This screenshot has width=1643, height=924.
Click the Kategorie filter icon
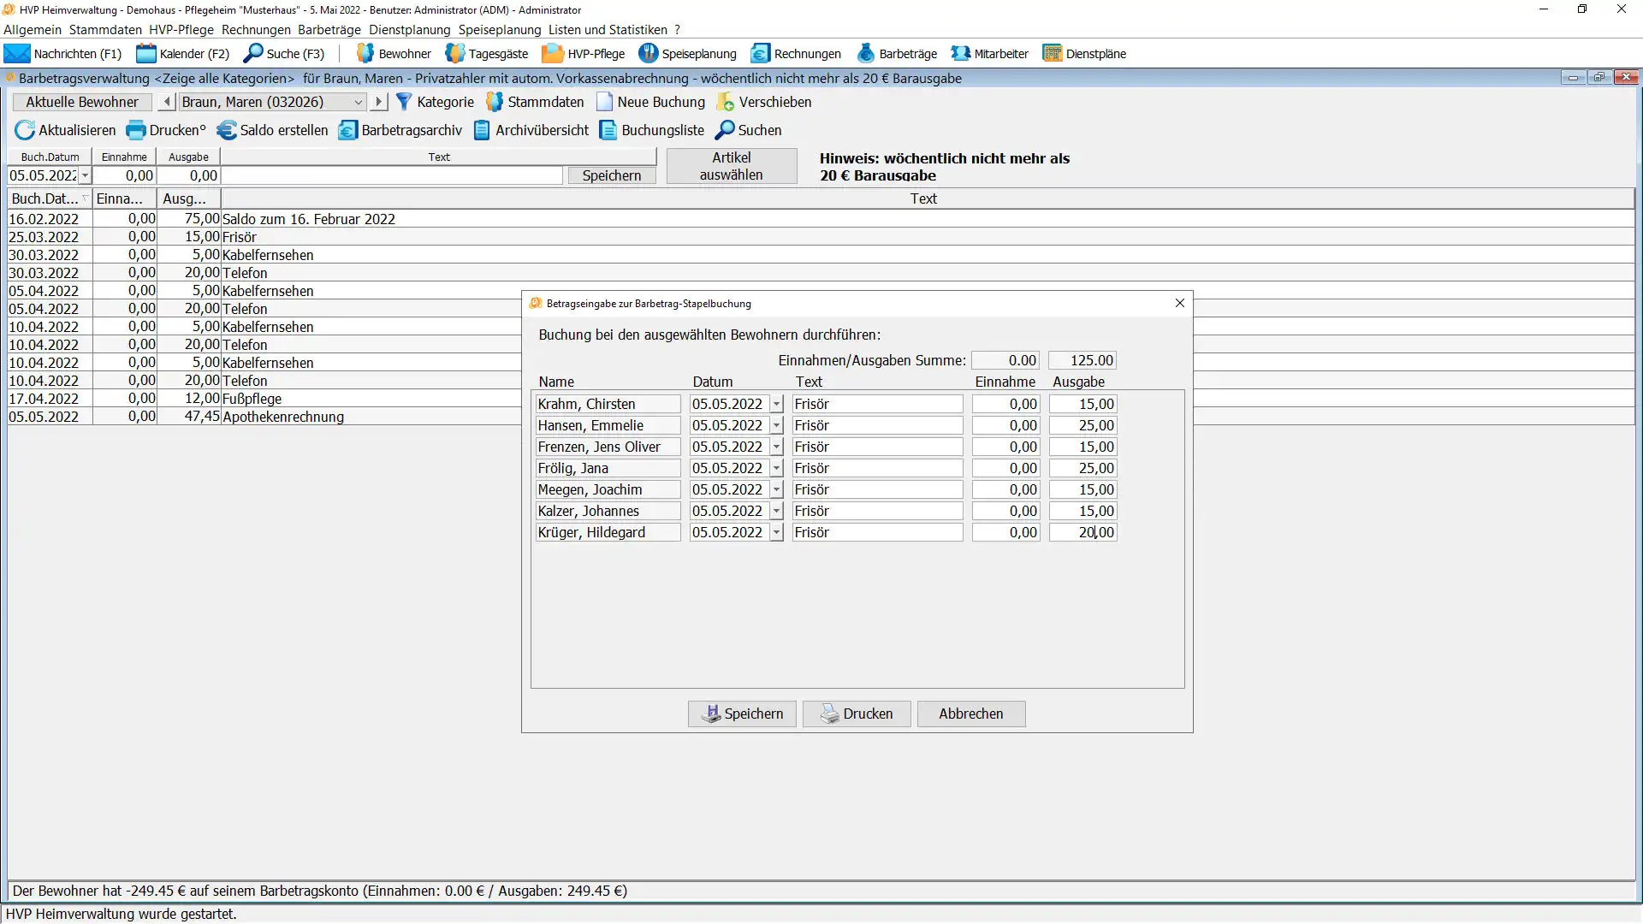[404, 102]
